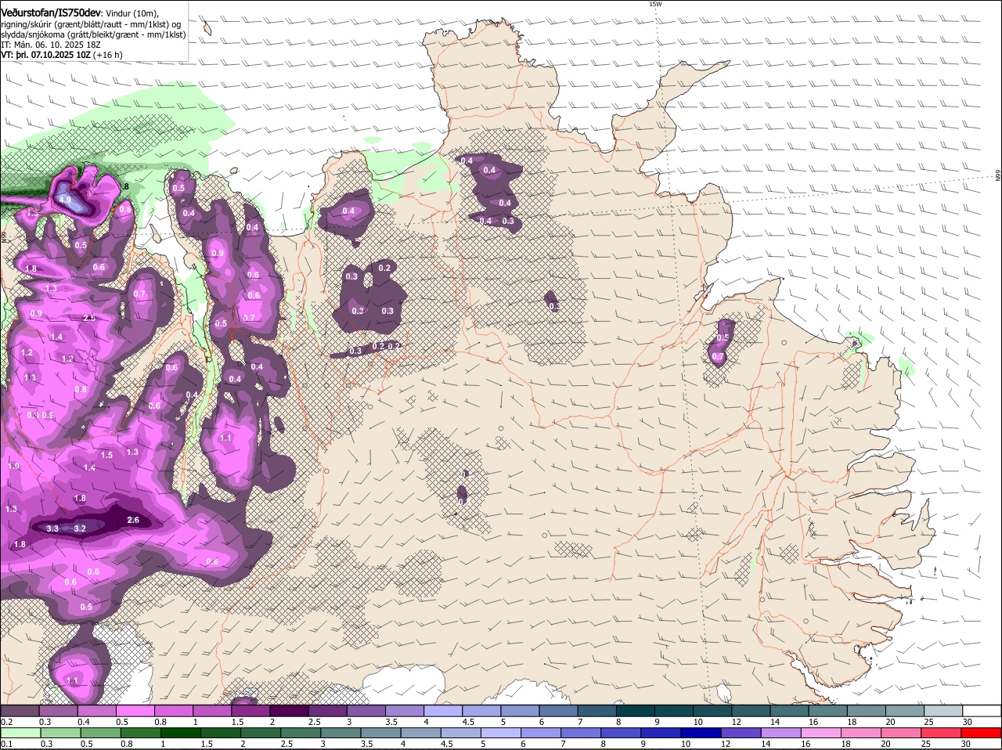Click the 2.6 precipitation value on the map

tap(133, 520)
